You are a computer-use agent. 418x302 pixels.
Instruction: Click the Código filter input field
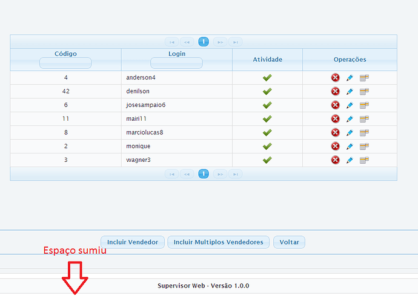(65, 63)
